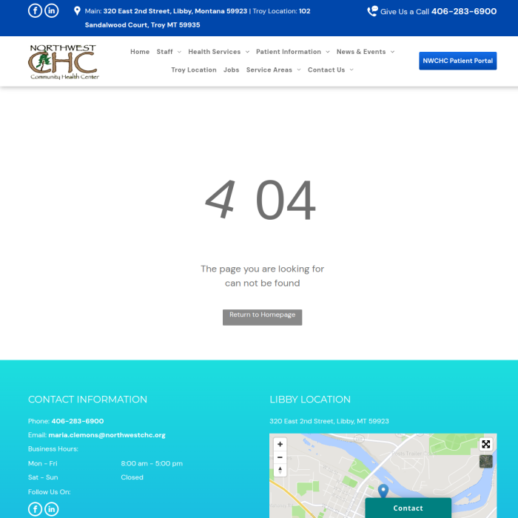Switch map to satellite view thumbnail
This screenshot has width=518, height=518.
click(x=485, y=461)
